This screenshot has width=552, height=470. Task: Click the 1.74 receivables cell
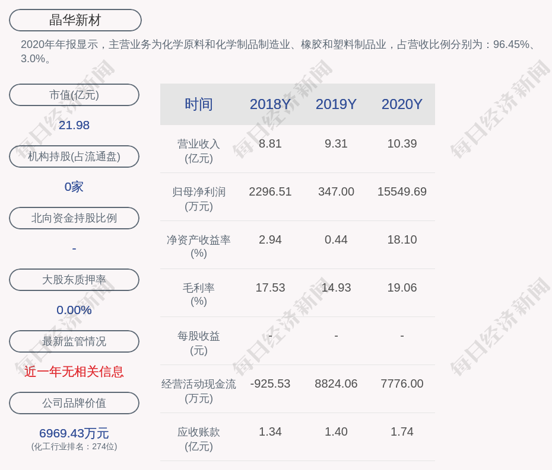(402, 431)
